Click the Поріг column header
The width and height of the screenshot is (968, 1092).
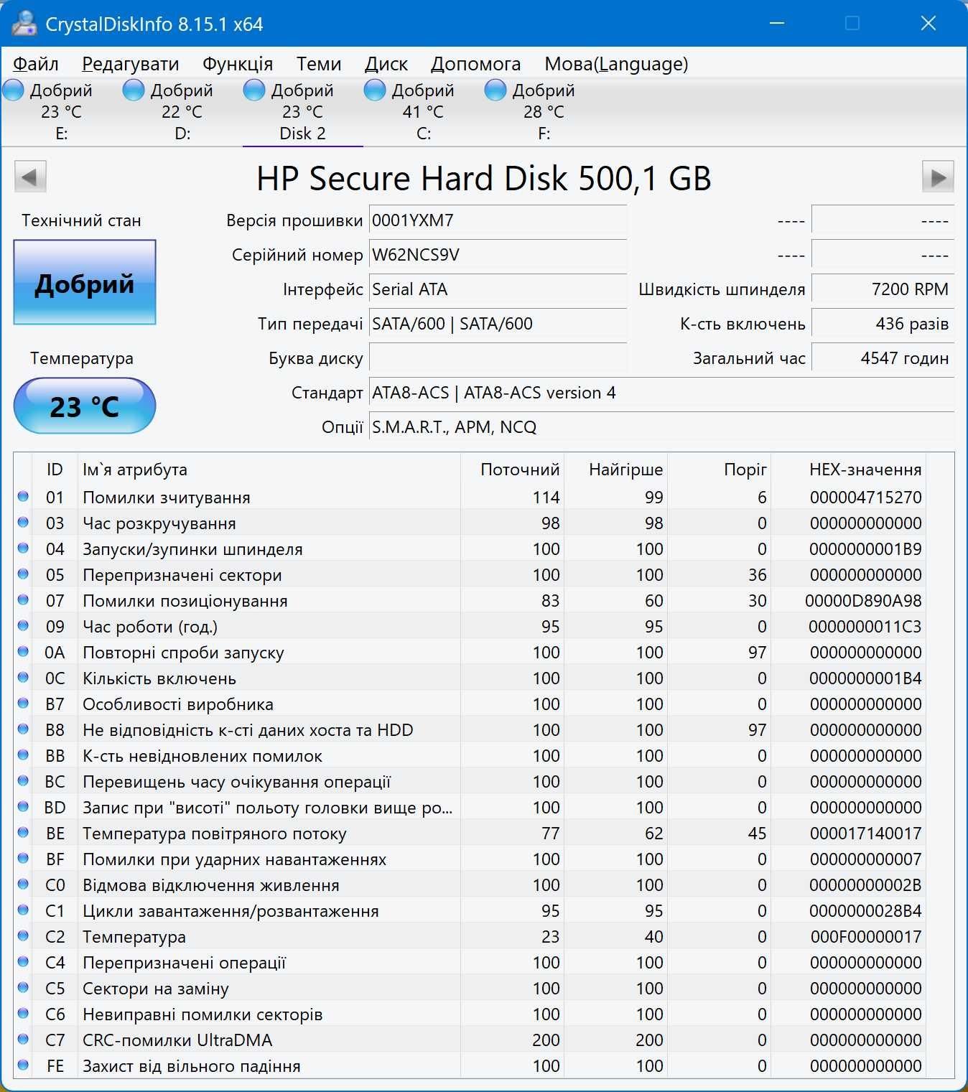coord(720,470)
